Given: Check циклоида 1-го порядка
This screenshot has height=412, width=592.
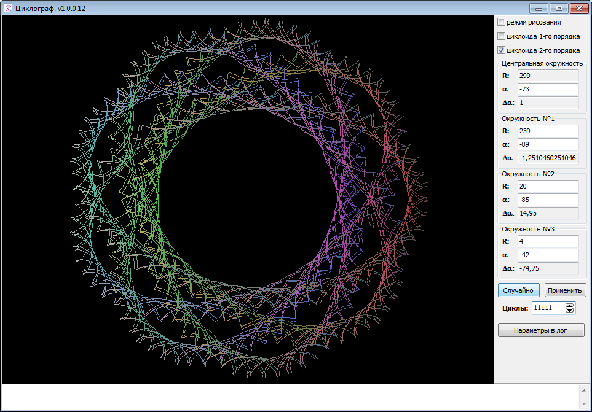Looking at the screenshot, I should [501, 36].
